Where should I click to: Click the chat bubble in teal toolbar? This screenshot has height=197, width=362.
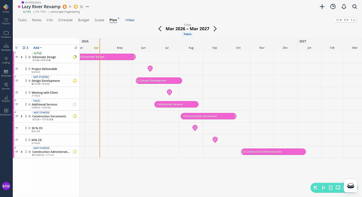pos(338,188)
